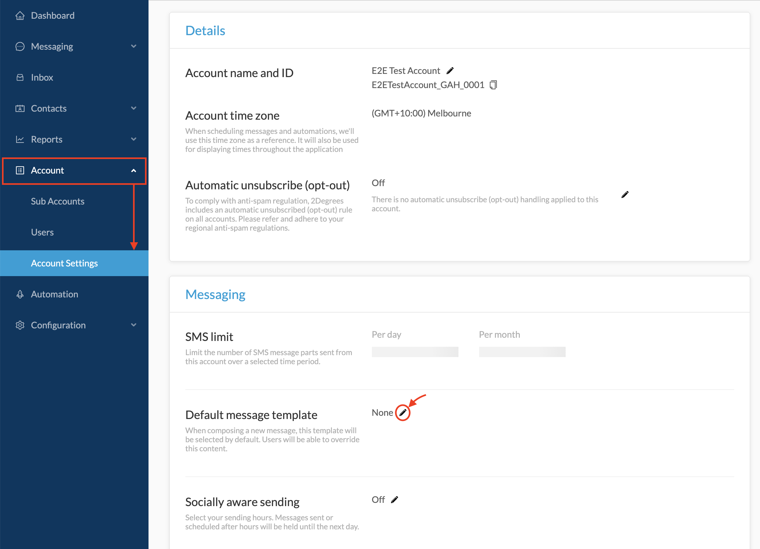Click the Messaging chat bubble icon
The width and height of the screenshot is (760, 549).
pyautogui.click(x=20, y=46)
